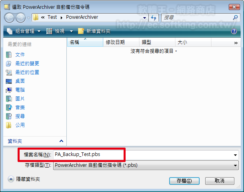Open filename history dropdown arrow
This screenshot has height=192, width=244.
235,155
